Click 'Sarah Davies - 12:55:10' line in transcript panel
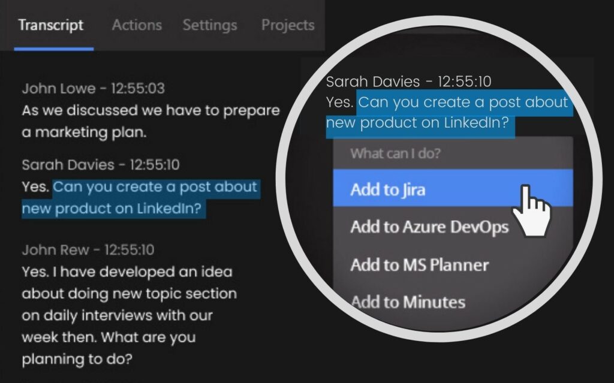 click(x=101, y=164)
